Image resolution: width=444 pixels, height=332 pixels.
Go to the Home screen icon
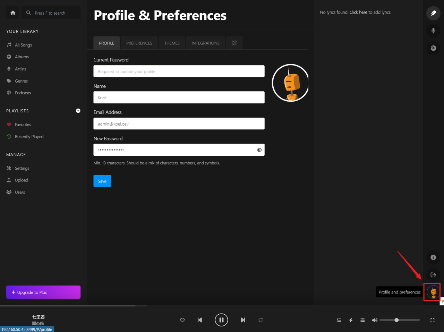[x=13, y=13]
